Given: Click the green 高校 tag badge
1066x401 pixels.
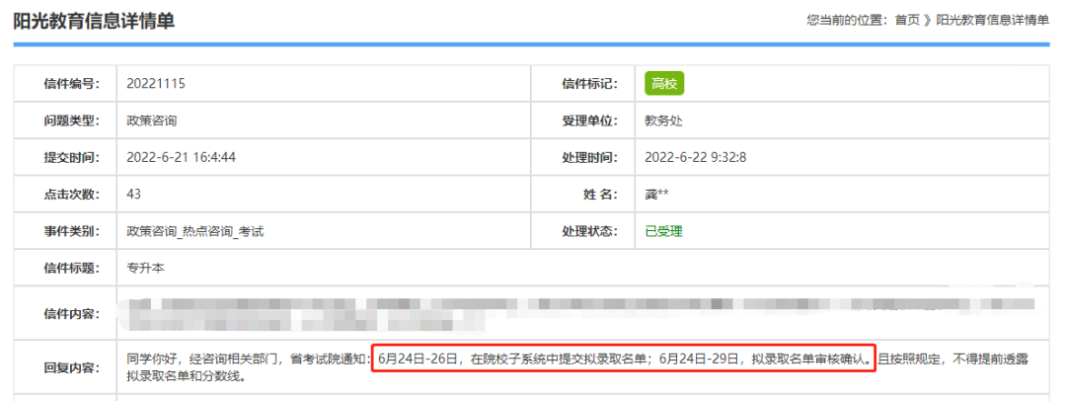Looking at the screenshot, I should [664, 84].
